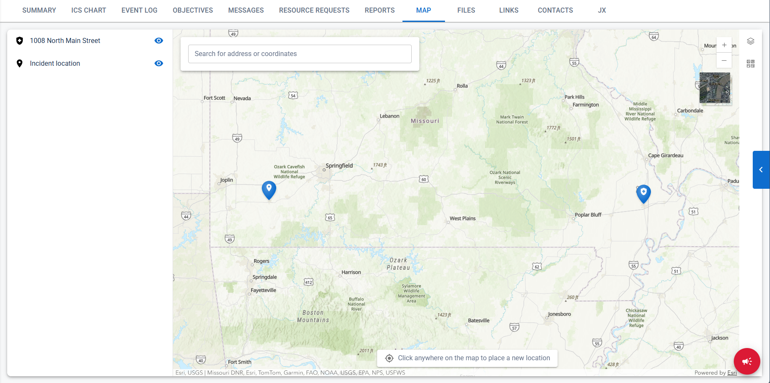Open the MESSAGES tab

(x=246, y=11)
